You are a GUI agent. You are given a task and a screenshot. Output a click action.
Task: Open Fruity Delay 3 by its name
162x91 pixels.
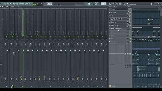pyautogui.click(x=115, y=26)
